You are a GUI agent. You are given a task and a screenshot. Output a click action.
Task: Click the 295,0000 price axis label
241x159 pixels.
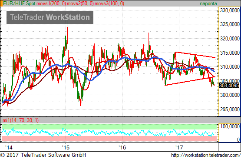pos(230,109)
